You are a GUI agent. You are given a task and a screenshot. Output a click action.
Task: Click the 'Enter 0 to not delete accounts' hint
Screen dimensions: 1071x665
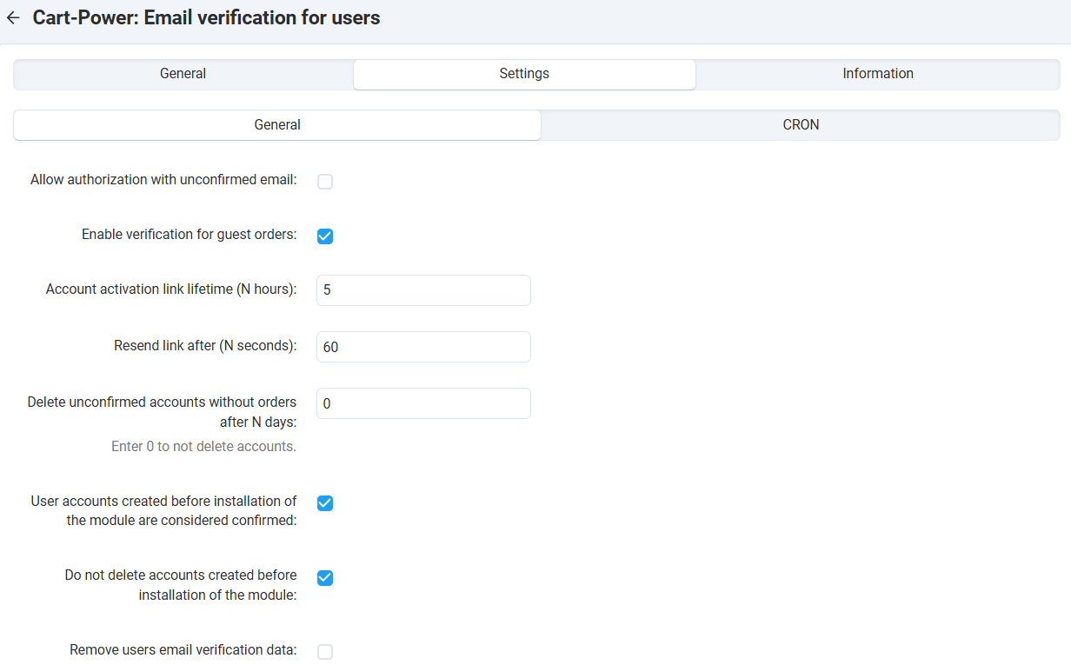[203, 447]
